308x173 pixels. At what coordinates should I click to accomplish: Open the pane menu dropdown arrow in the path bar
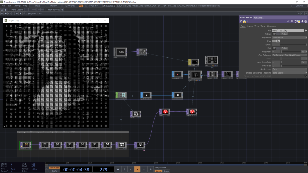click(2, 14)
